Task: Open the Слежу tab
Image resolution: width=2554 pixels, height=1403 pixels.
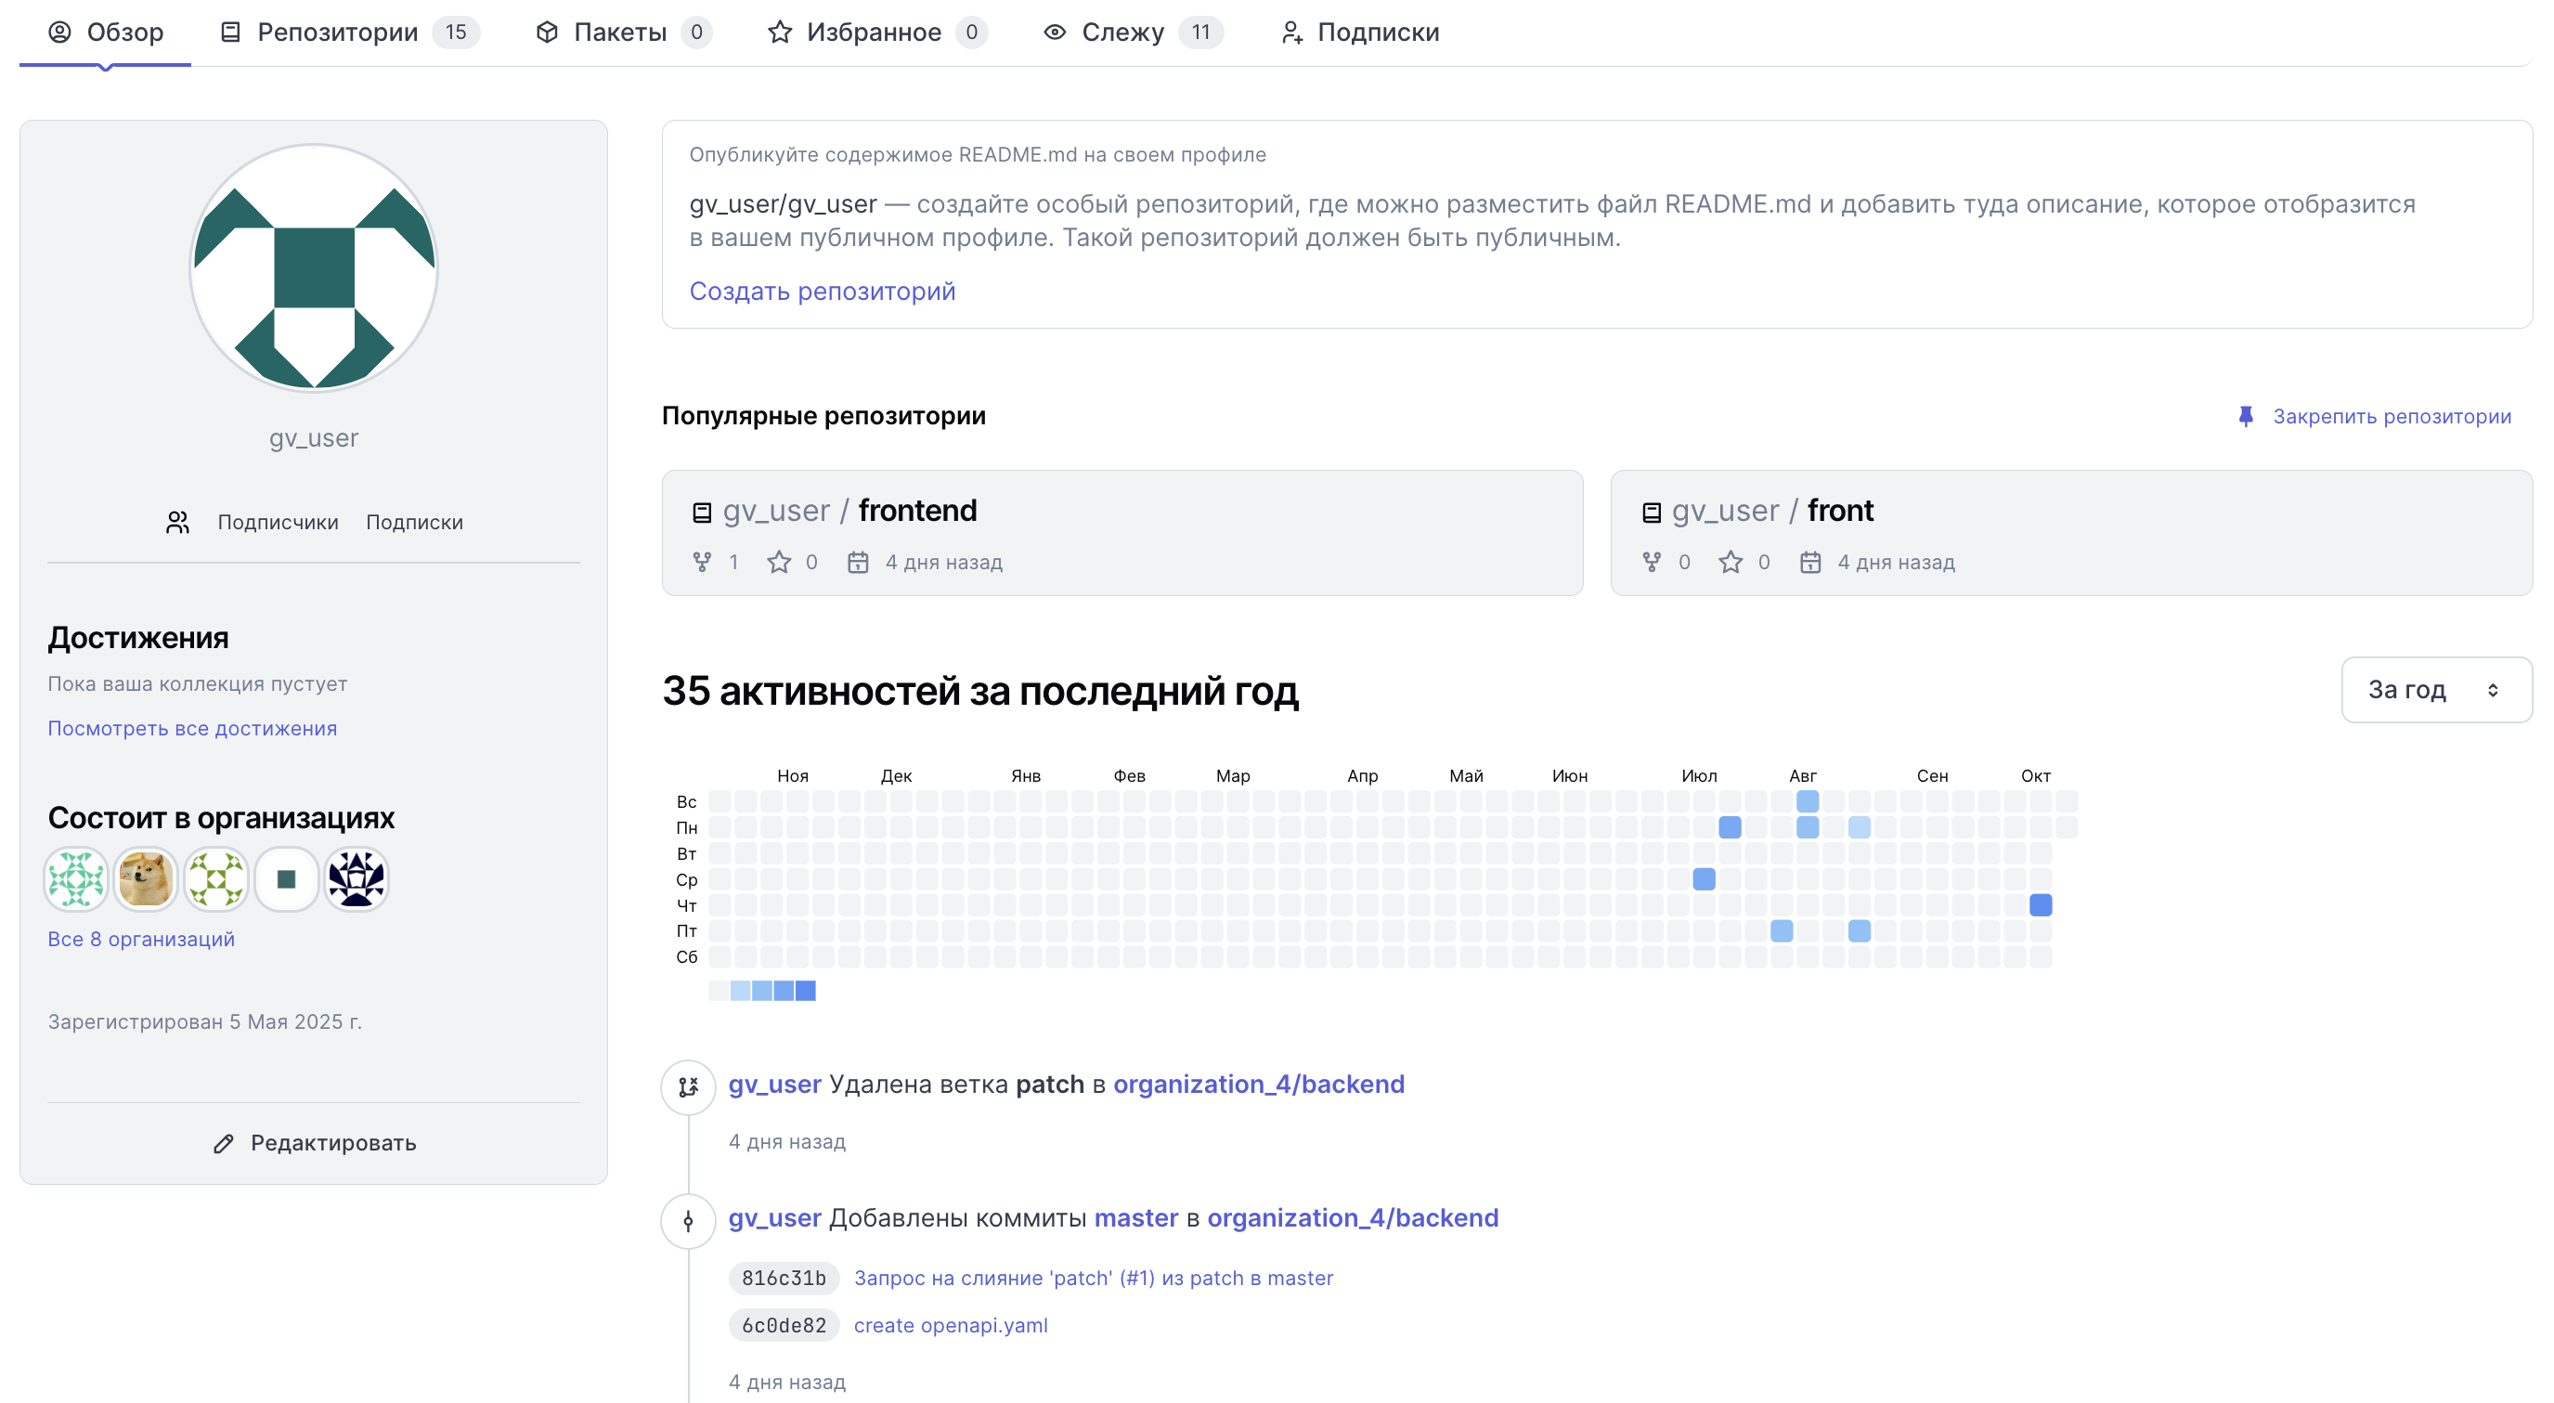Action: click(x=1121, y=32)
